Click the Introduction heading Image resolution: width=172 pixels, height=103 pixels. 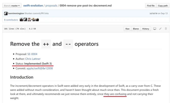pos(22,77)
